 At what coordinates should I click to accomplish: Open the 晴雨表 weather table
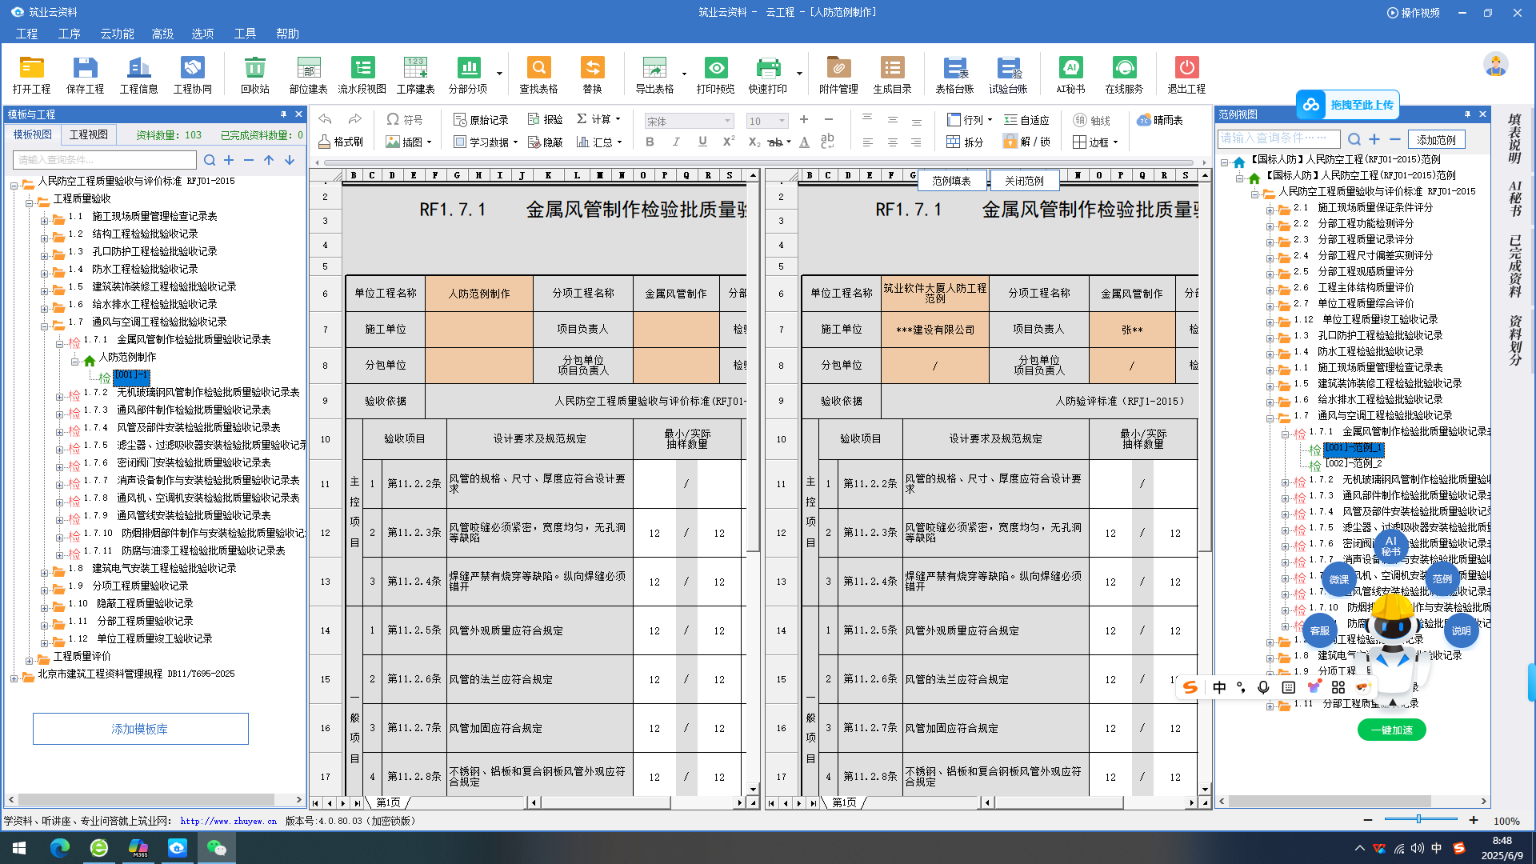1160,120
